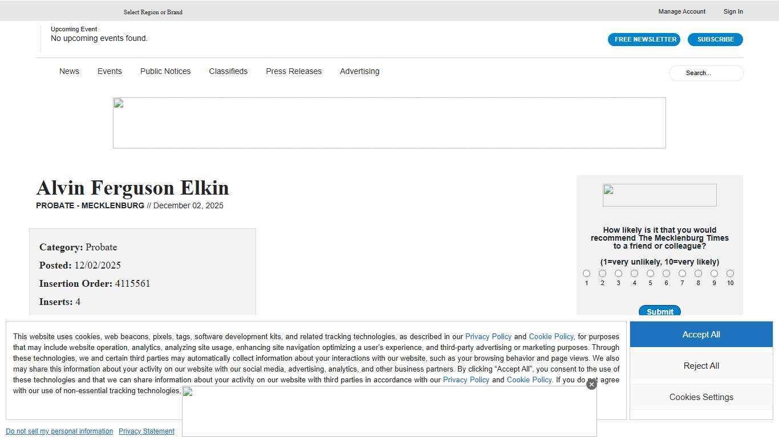779x437 pixels.
Task: Reject all cookies
Action: coord(701,366)
